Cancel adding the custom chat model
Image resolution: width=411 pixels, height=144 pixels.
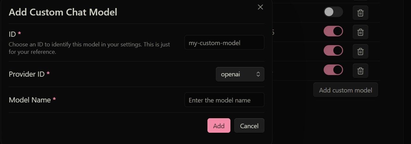(249, 126)
